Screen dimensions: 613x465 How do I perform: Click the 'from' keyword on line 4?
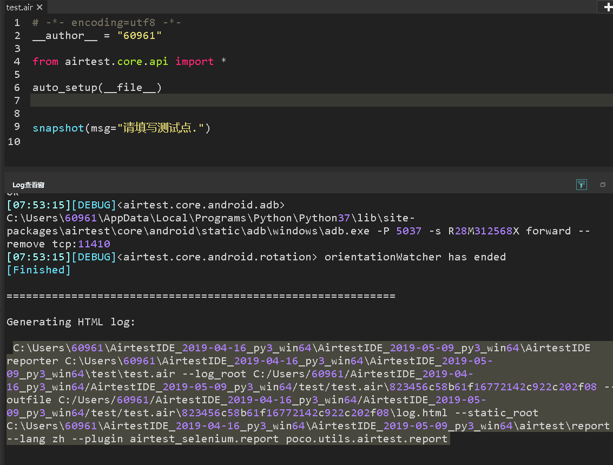click(45, 61)
